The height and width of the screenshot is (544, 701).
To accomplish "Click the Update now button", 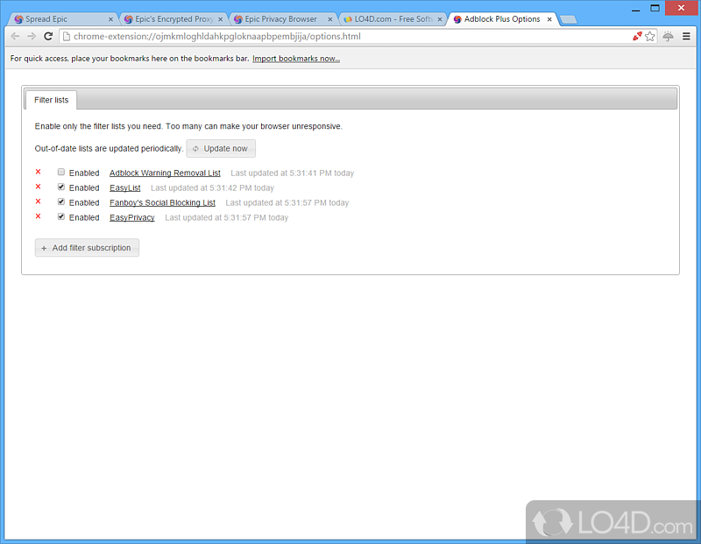I will [221, 148].
